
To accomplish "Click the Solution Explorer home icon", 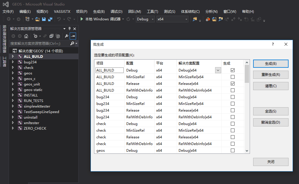I will 26,36.
